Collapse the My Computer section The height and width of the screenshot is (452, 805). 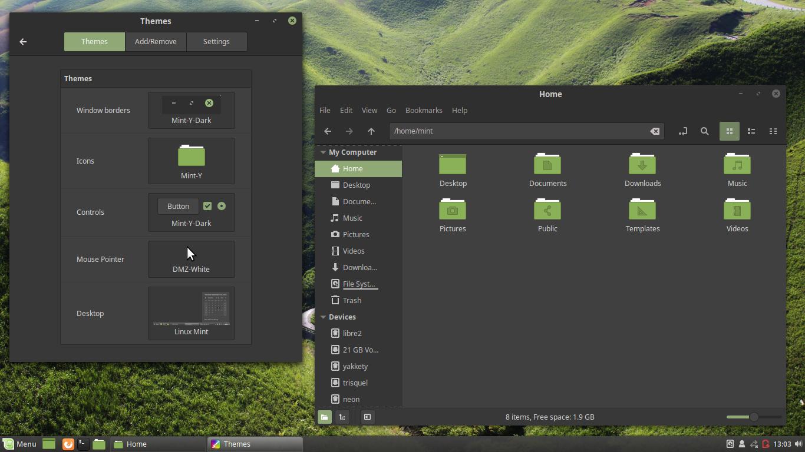click(323, 152)
